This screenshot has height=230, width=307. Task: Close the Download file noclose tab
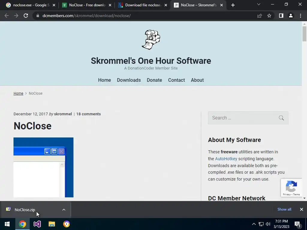click(166, 5)
